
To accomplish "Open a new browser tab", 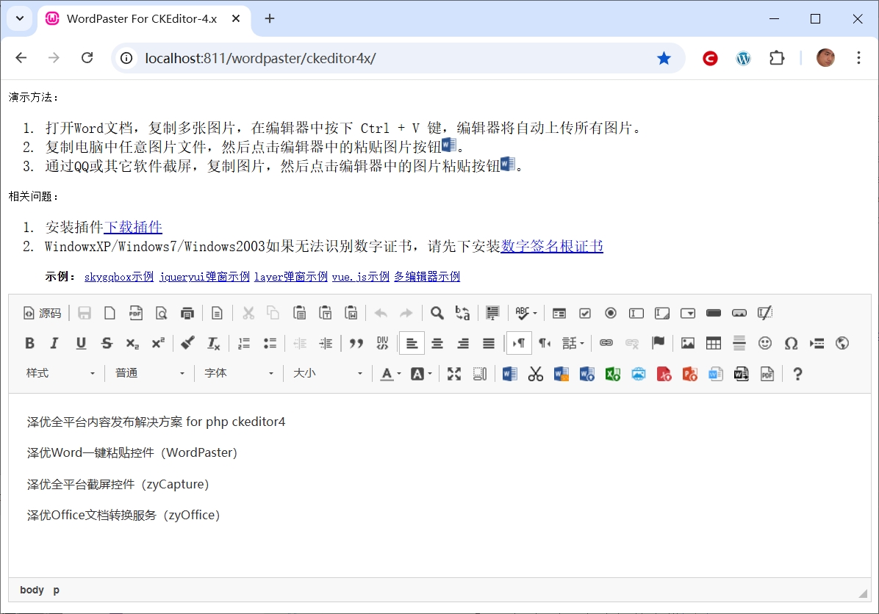I will (270, 19).
